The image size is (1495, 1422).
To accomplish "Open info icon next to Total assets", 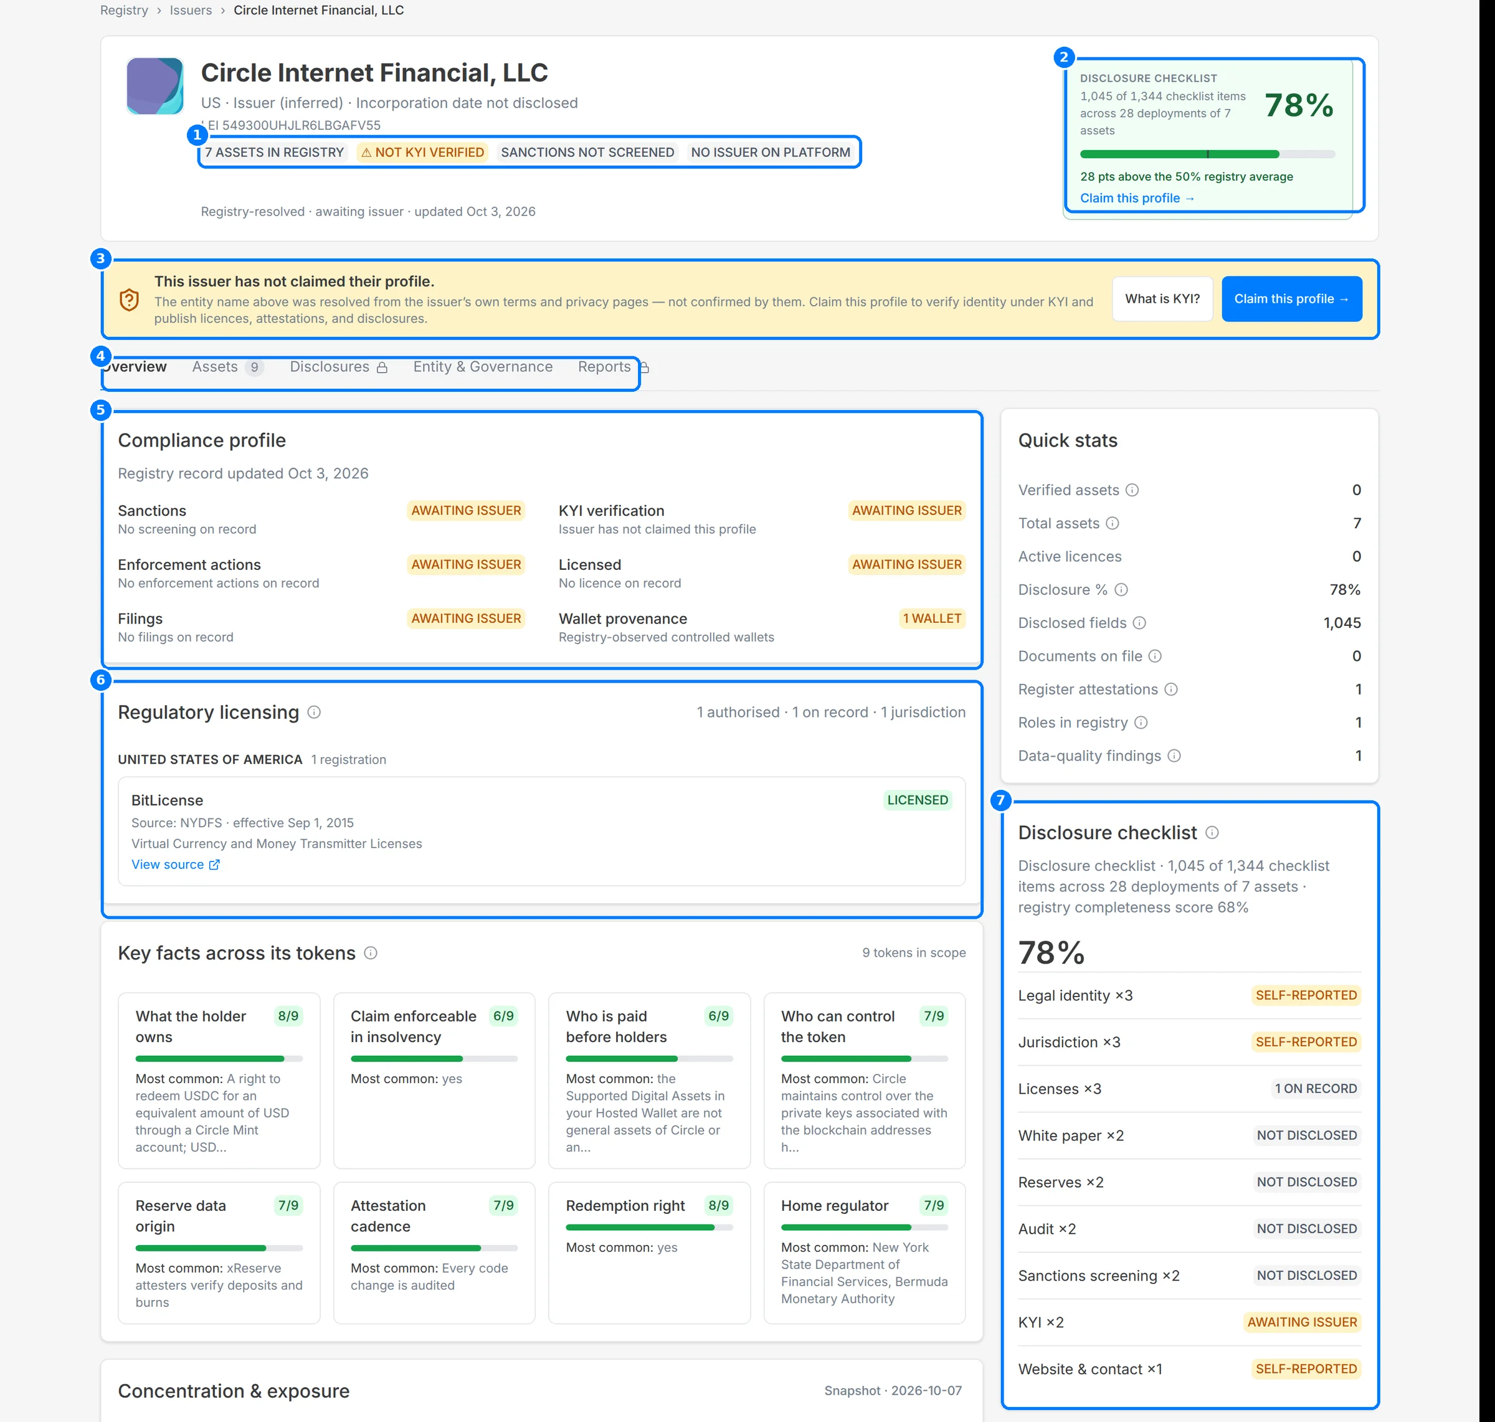I will [1112, 523].
